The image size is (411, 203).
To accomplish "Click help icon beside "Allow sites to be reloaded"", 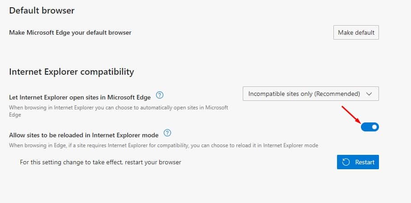I will click(x=167, y=133).
